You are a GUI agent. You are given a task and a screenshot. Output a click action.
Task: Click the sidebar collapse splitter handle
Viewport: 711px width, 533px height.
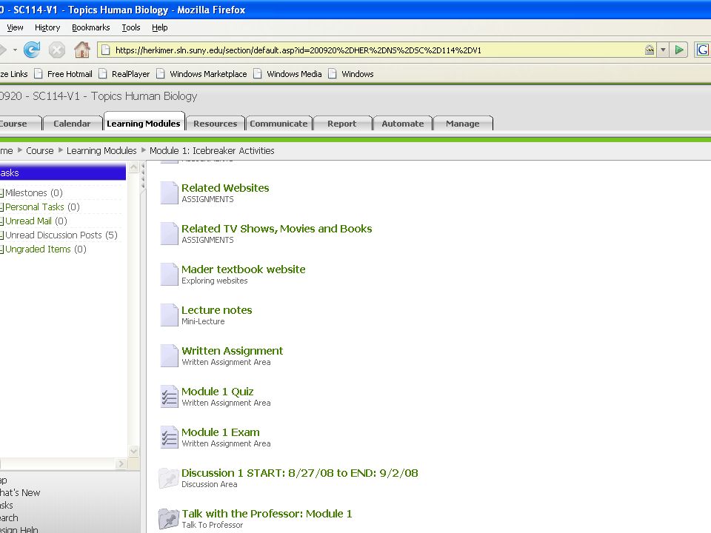pos(143,177)
